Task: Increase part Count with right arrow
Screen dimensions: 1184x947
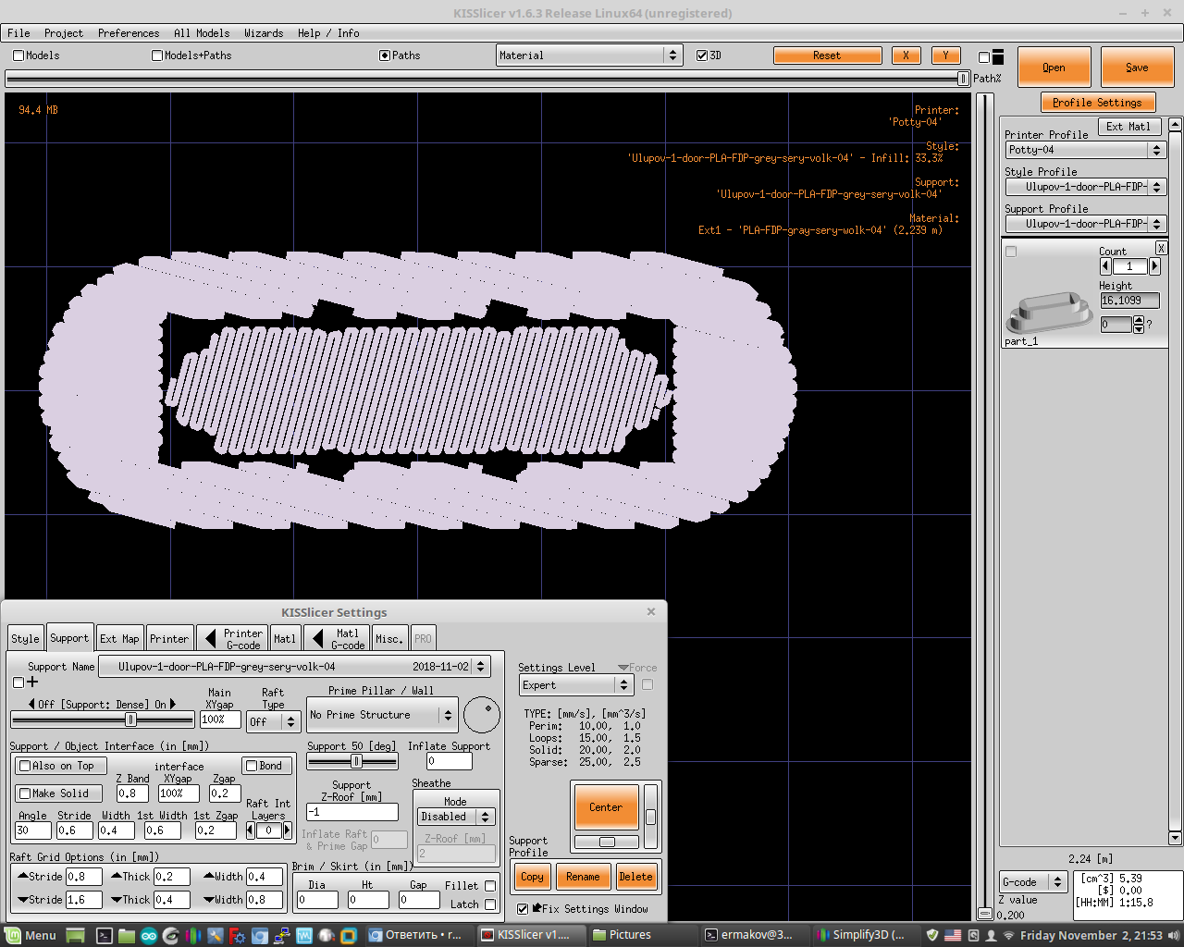Action: [x=1154, y=266]
